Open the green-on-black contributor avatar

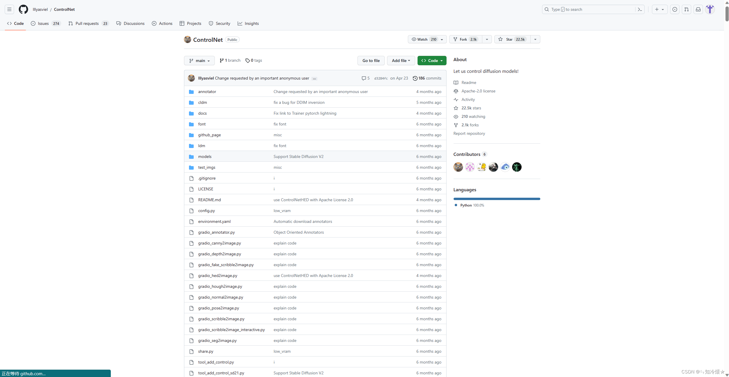(517, 167)
